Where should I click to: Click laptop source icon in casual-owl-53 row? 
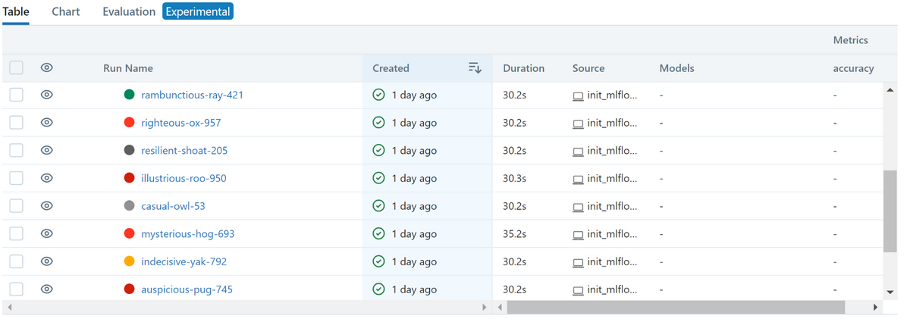pos(578,207)
